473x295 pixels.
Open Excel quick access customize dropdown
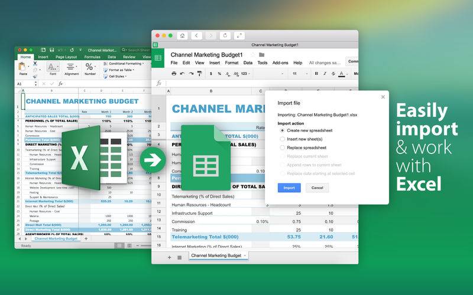[x=80, y=50]
